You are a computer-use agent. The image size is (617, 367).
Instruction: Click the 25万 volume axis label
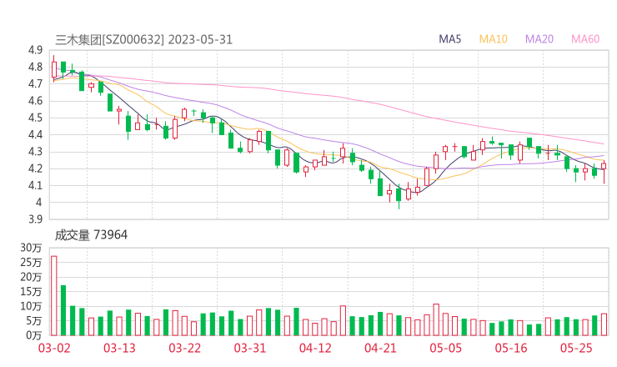click(x=31, y=262)
